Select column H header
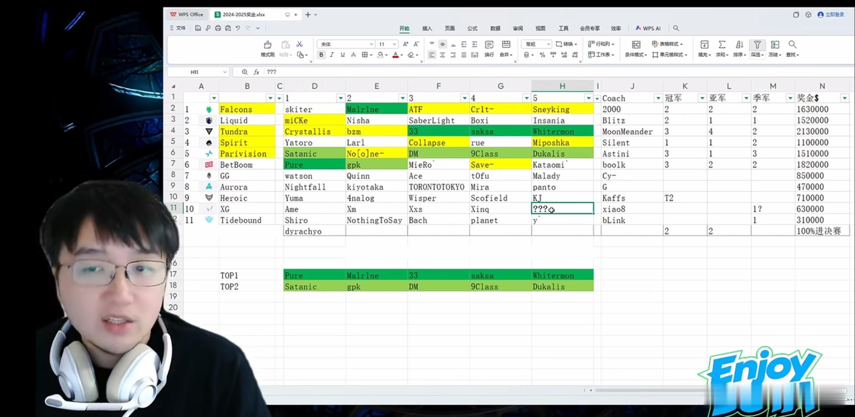The width and height of the screenshot is (855, 417). [562, 86]
